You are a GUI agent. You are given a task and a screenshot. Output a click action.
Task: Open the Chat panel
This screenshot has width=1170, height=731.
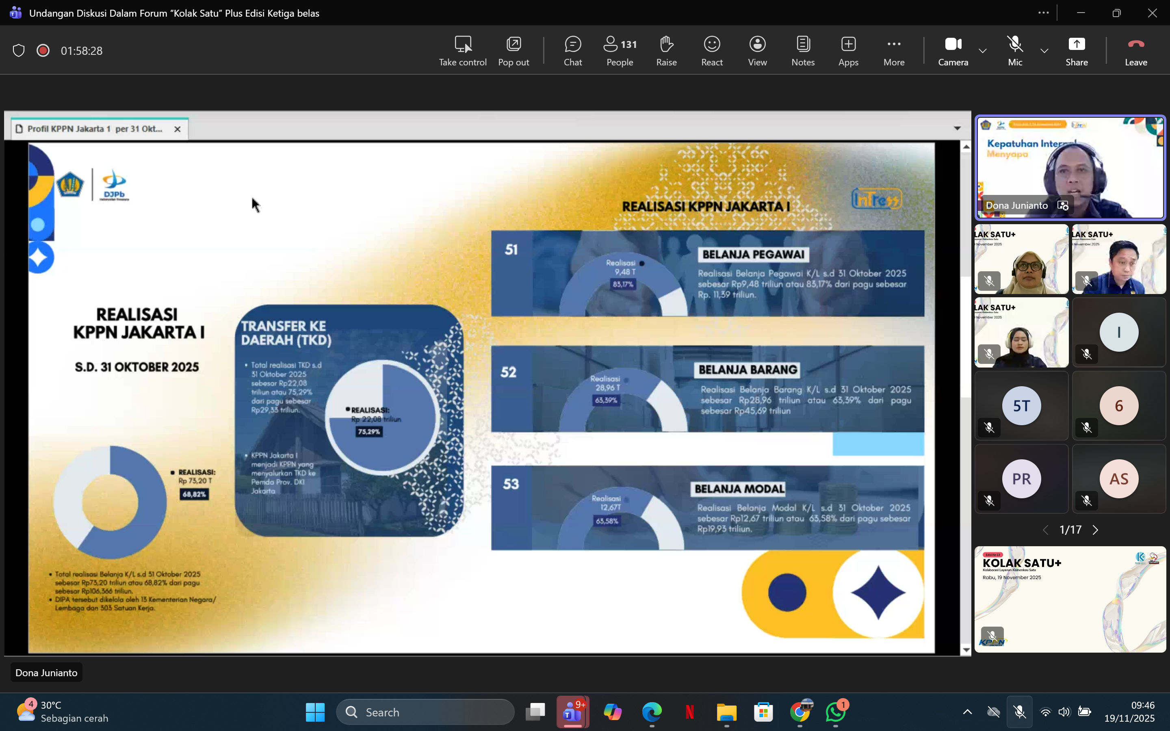click(572, 50)
